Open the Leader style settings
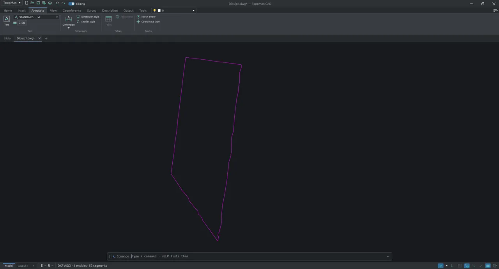Image resolution: width=499 pixels, height=269 pixels. (x=86, y=22)
